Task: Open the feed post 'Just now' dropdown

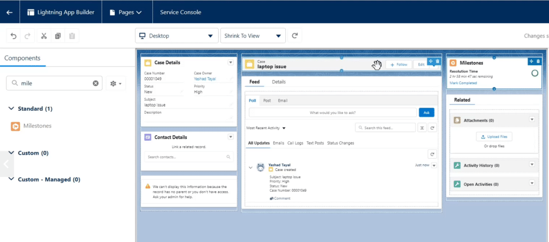Action: [434, 165]
